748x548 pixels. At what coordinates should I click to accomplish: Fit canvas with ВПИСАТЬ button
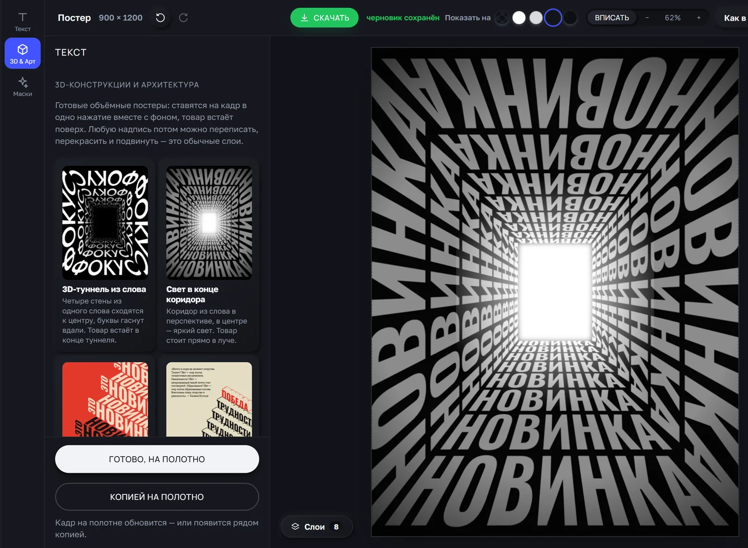coord(612,18)
